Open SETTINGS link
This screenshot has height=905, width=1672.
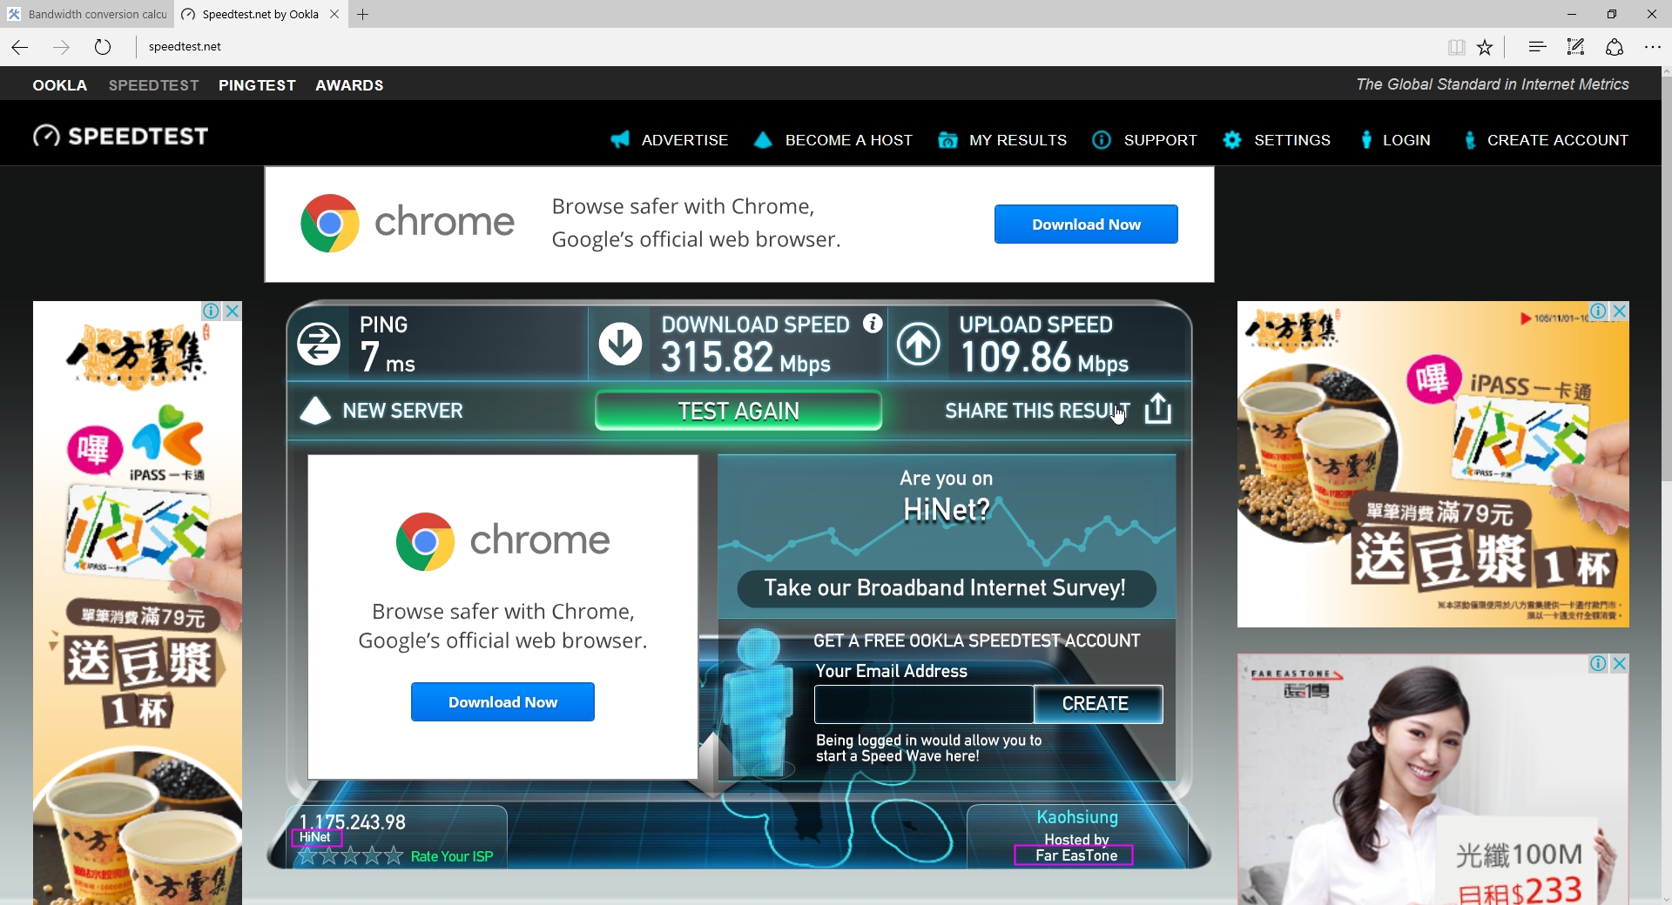1292,140
